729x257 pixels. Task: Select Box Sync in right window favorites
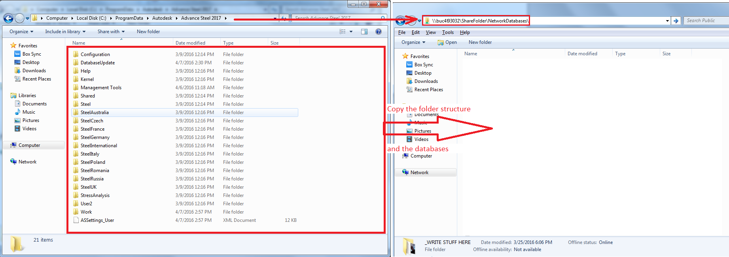point(424,65)
